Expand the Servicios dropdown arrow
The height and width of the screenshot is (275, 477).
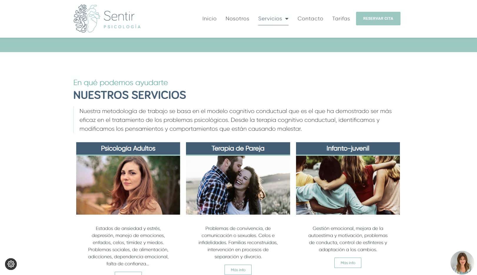pos(287,19)
